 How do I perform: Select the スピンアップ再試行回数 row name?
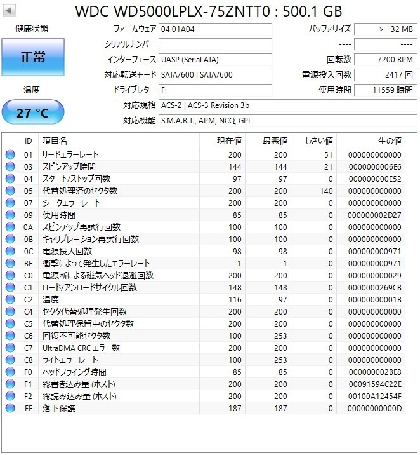[81, 227]
